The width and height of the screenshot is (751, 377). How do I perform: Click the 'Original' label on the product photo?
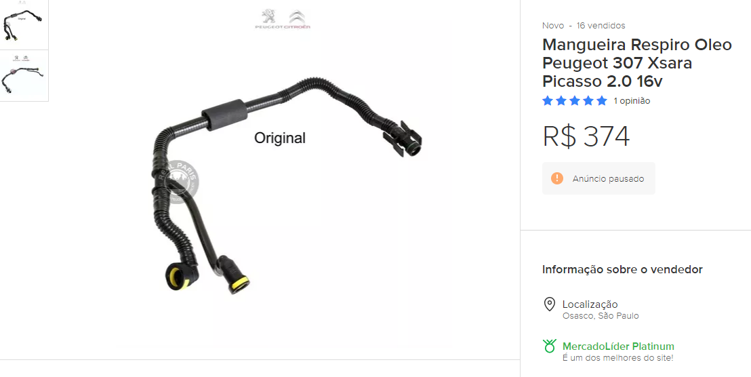280,138
